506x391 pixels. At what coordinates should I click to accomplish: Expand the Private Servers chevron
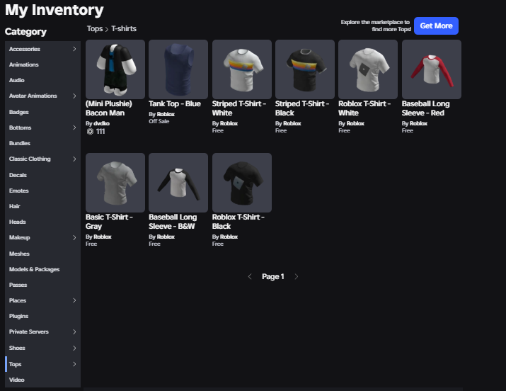coord(74,331)
